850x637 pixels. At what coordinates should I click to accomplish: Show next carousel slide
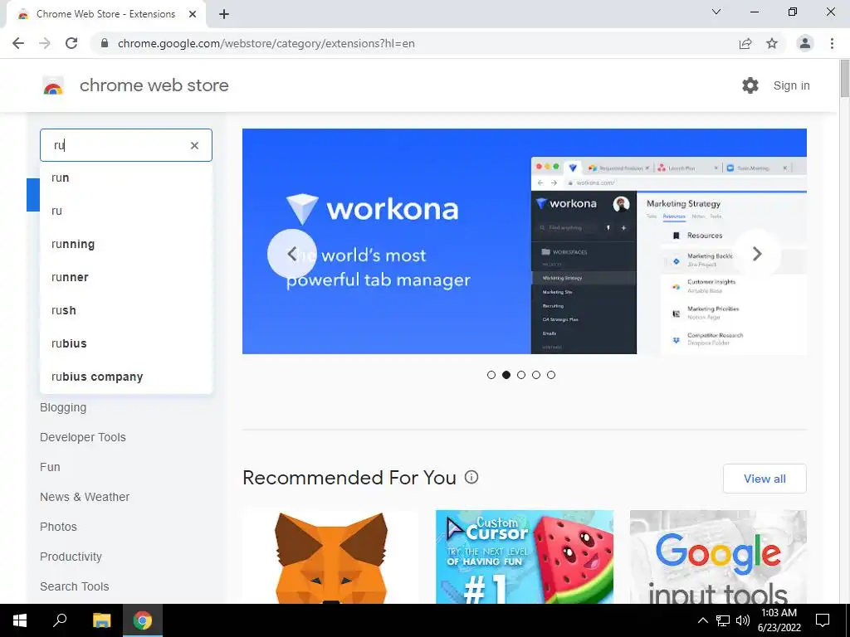click(757, 254)
